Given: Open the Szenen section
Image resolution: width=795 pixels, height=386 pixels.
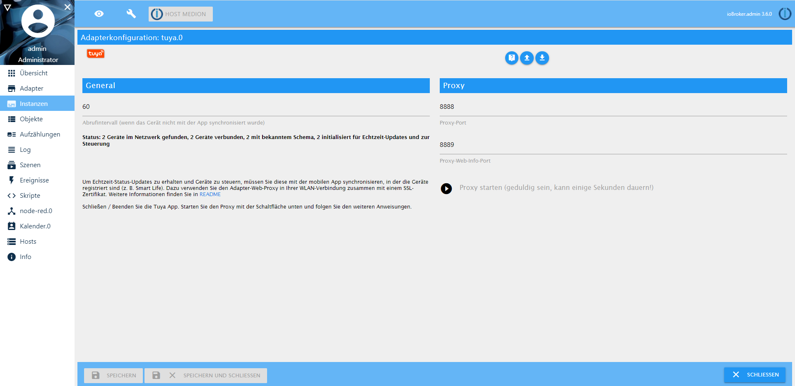Looking at the screenshot, I should tap(30, 165).
